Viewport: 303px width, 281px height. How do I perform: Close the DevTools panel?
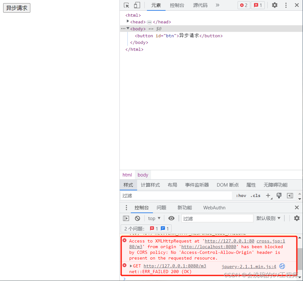297,5
